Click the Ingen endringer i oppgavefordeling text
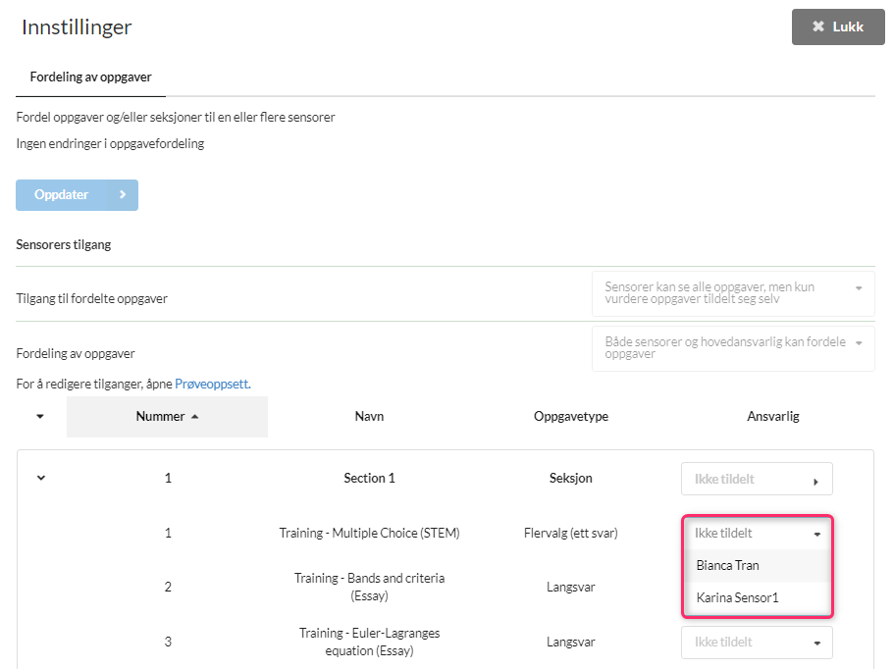 coord(110,143)
